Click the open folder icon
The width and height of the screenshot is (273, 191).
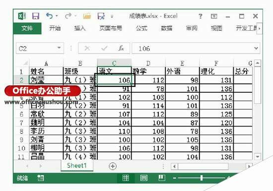tap(87, 16)
